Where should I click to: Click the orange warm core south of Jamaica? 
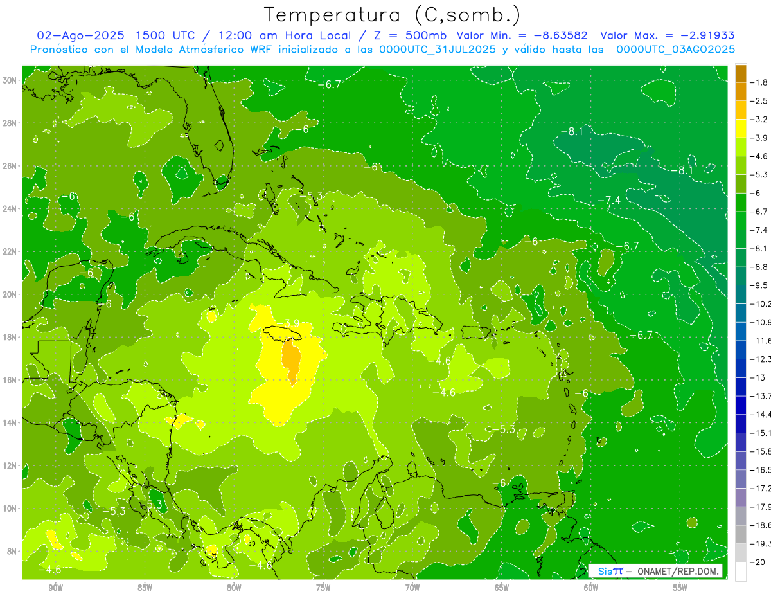click(292, 361)
